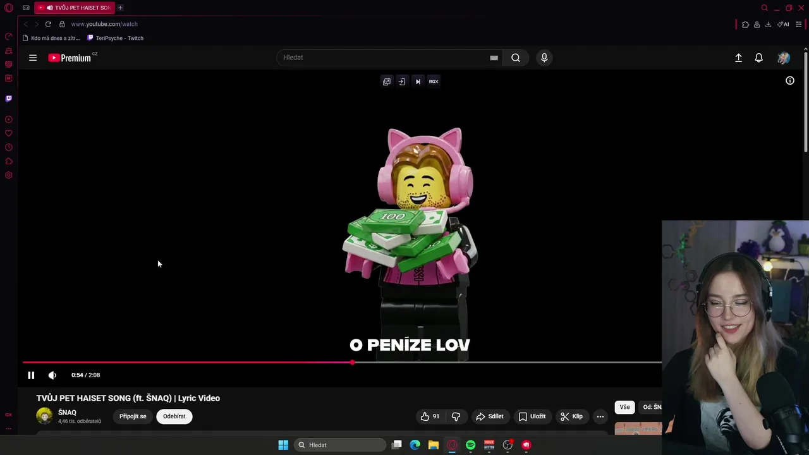This screenshot has height=455, width=809.
Task: Pop out the video with detach icon
Action: [x=386, y=82]
